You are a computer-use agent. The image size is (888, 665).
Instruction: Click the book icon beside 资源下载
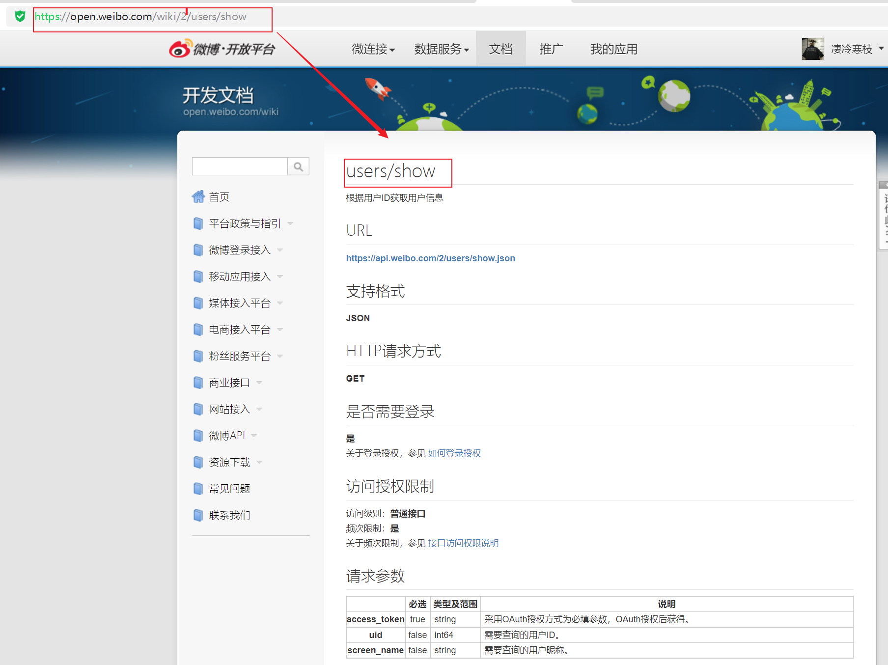(198, 462)
